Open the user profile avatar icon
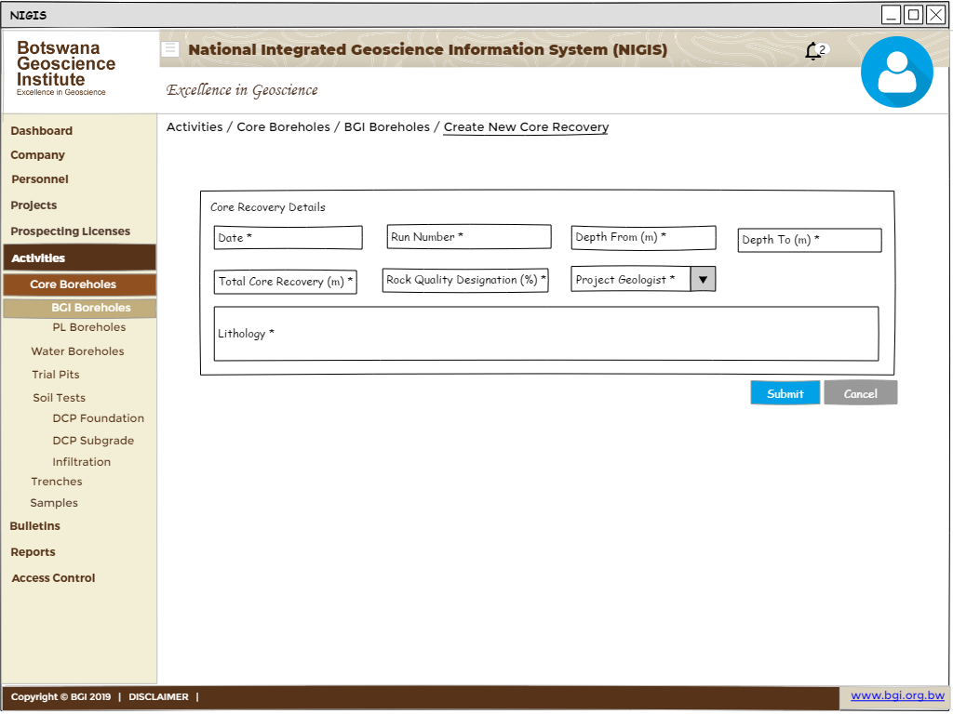The image size is (953, 714). (x=896, y=72)
